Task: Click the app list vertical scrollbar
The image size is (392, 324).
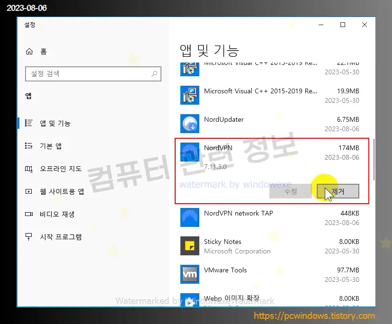Action: point(374,160)
